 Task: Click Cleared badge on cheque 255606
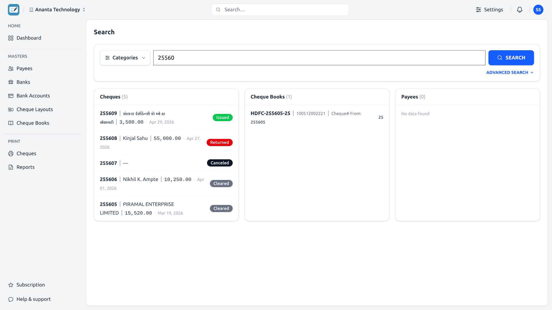click(x=221, y=183)
